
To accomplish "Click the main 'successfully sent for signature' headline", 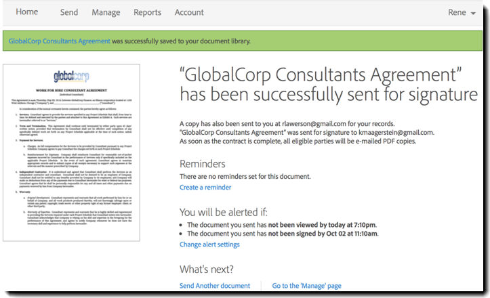I will tap(329, 85).
